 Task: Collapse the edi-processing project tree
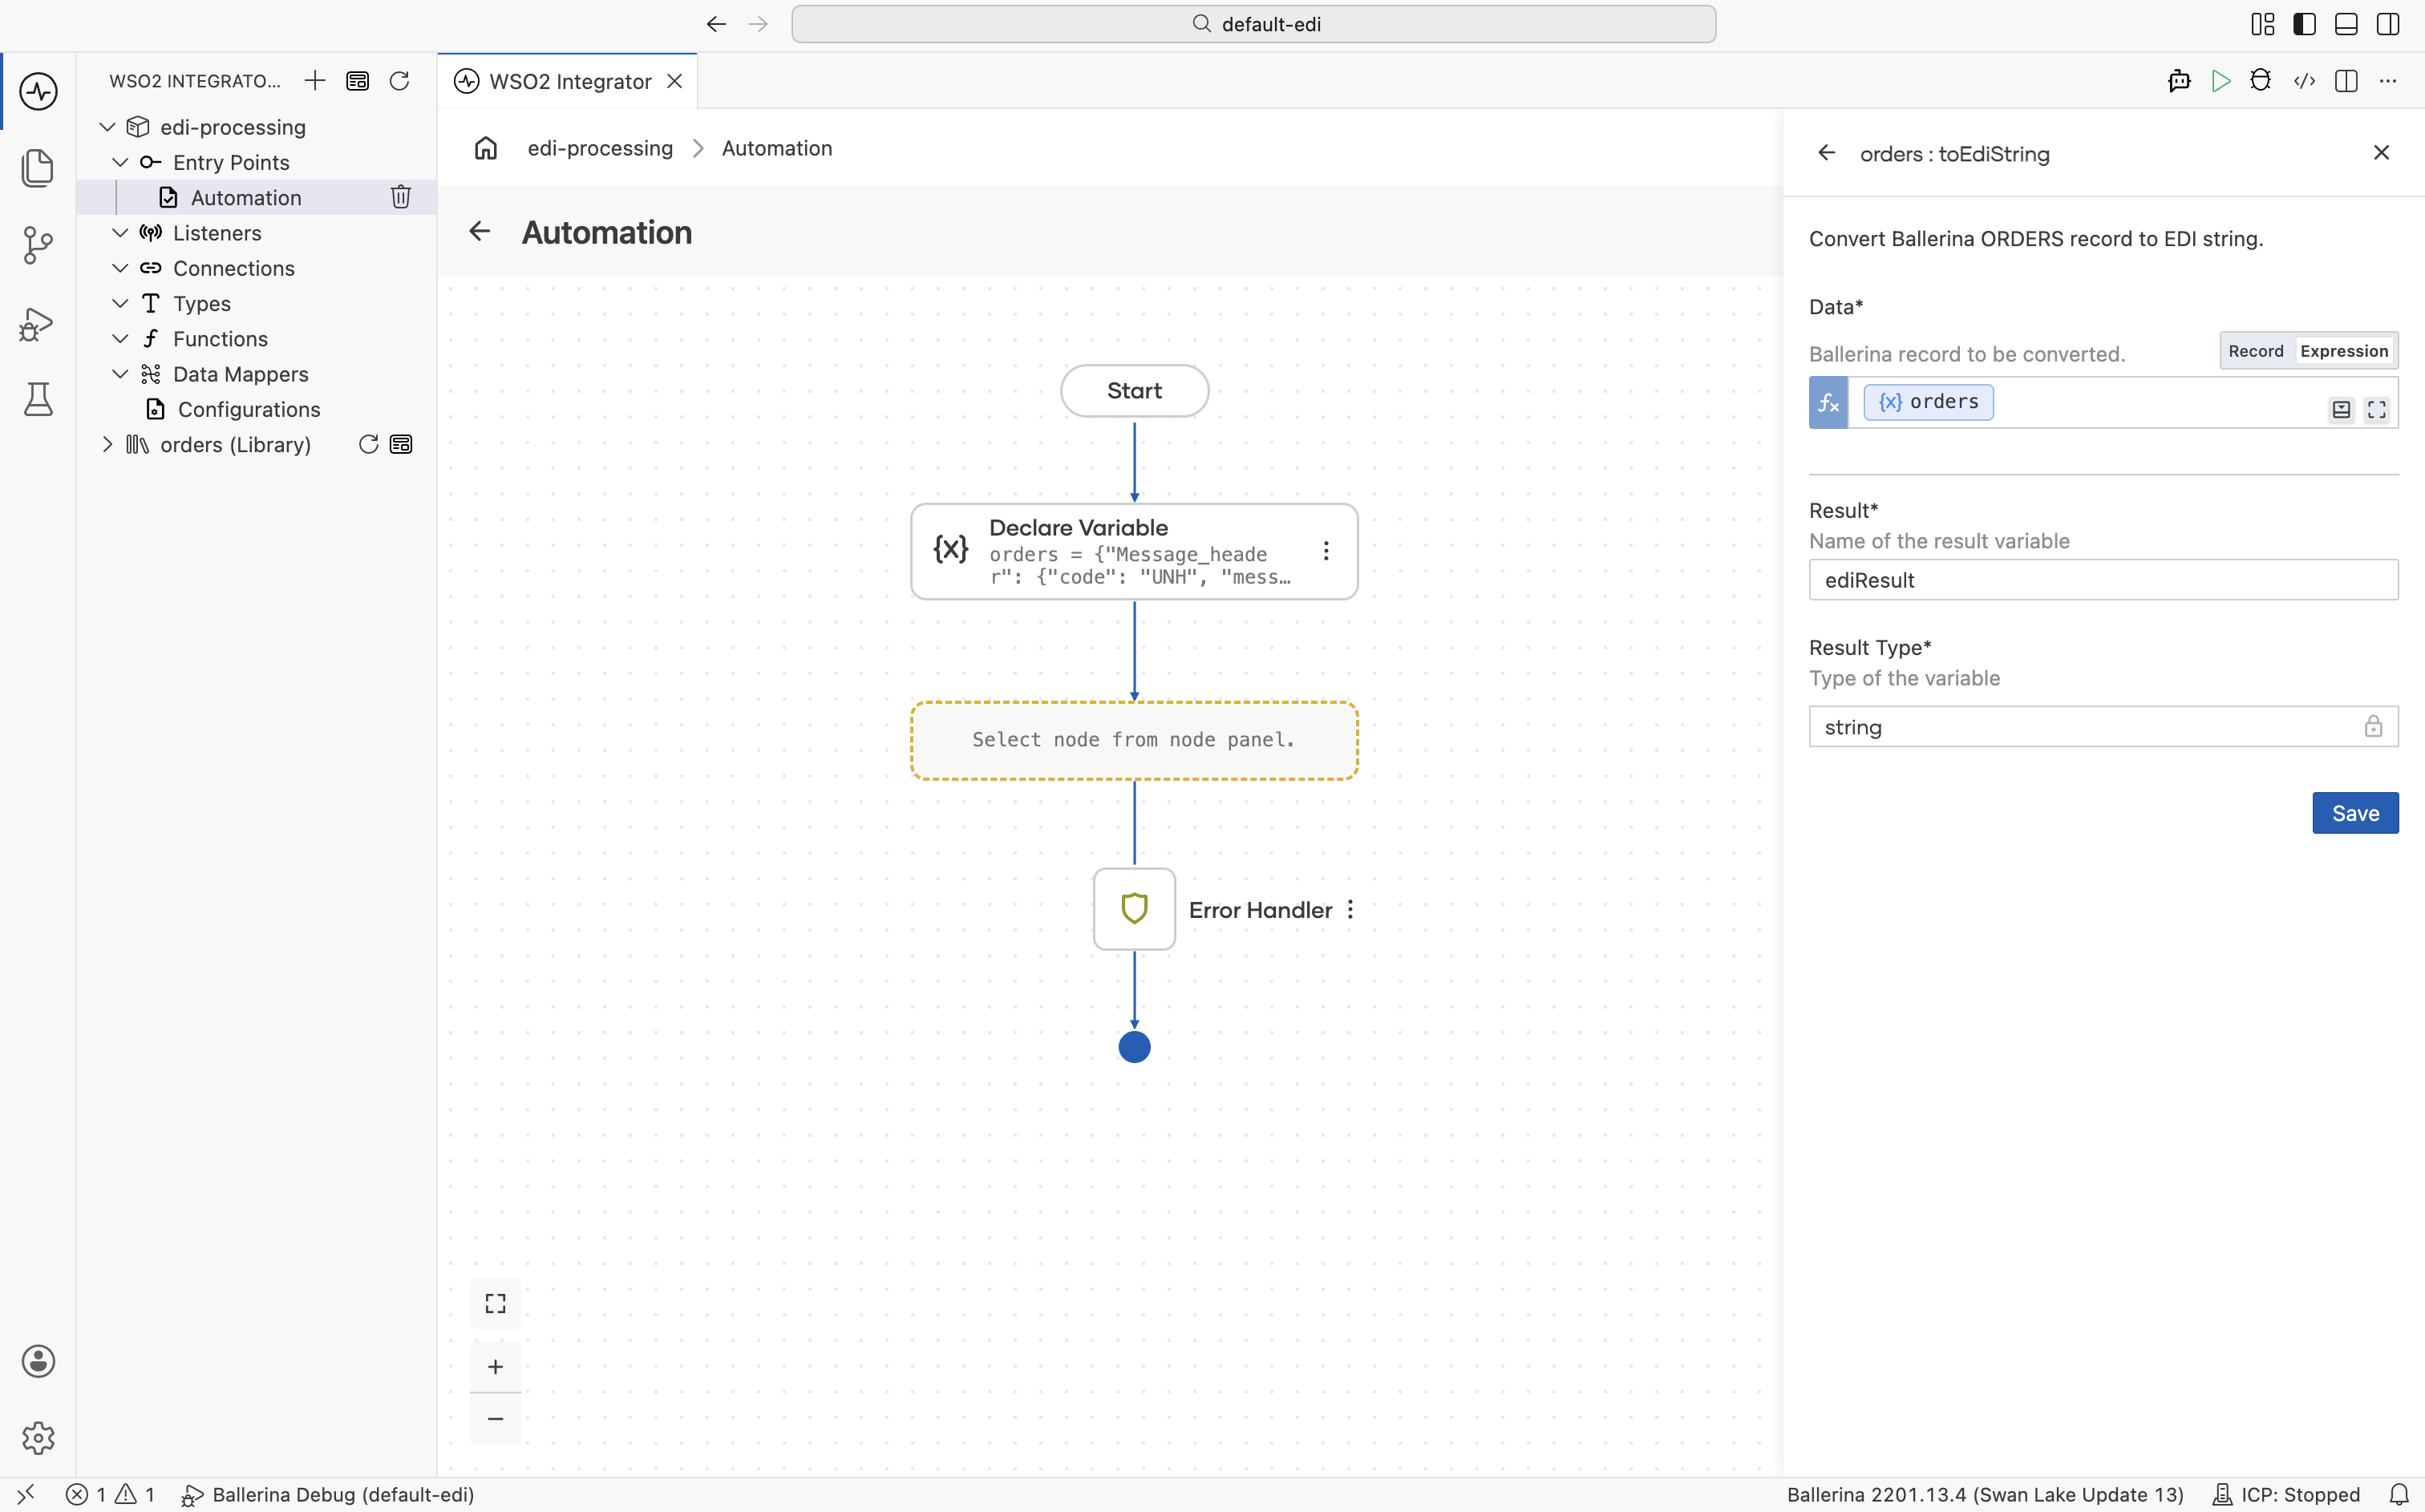(x=108, y=127)
